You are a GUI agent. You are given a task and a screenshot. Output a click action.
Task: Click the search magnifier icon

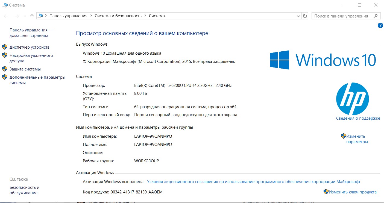coord(376,16)
